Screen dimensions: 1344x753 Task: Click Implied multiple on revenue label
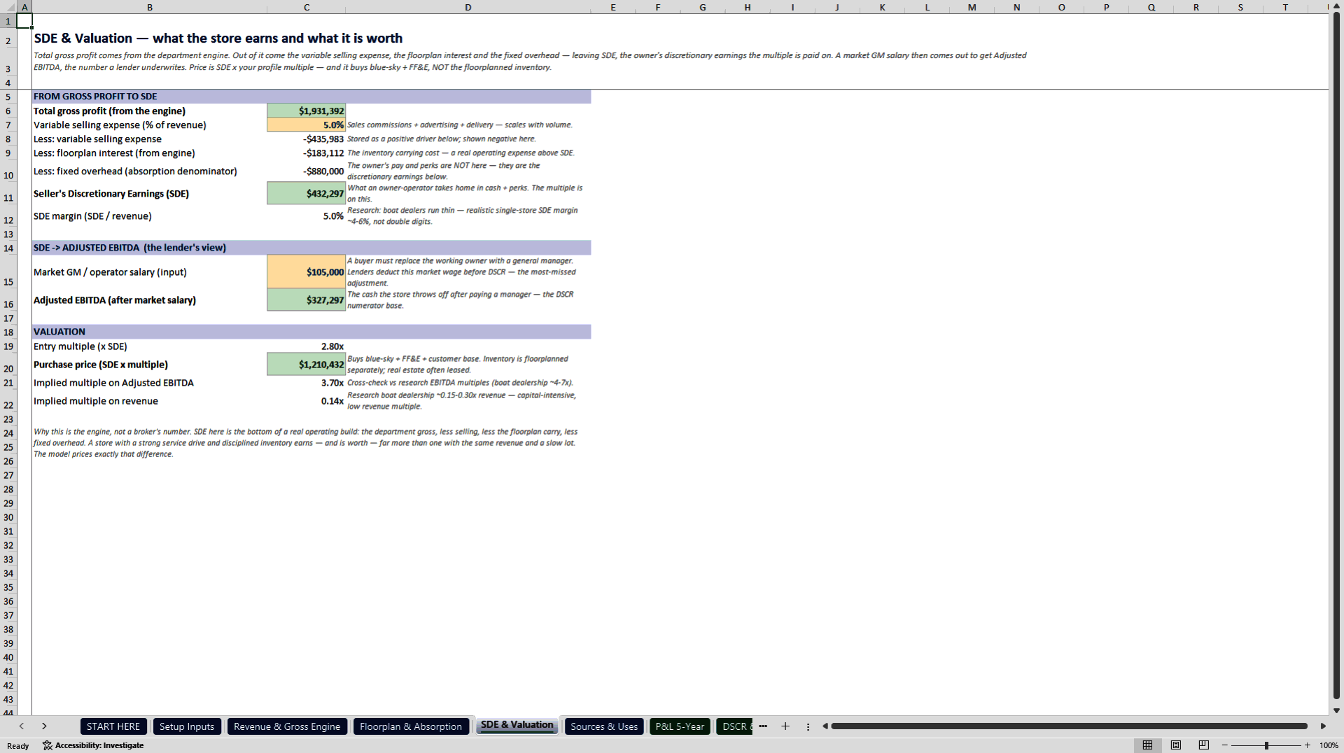pos(96,401)
